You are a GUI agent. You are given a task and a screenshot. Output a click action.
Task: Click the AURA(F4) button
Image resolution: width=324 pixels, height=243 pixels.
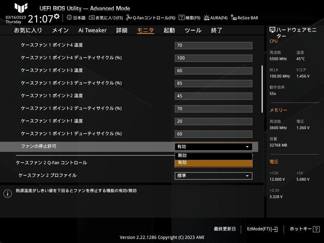[x=215, y=18]
